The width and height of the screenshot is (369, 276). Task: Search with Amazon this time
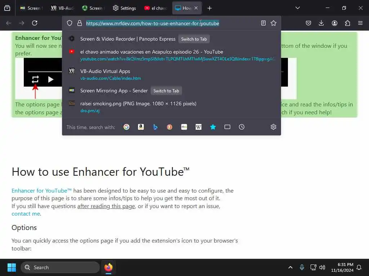141,127
